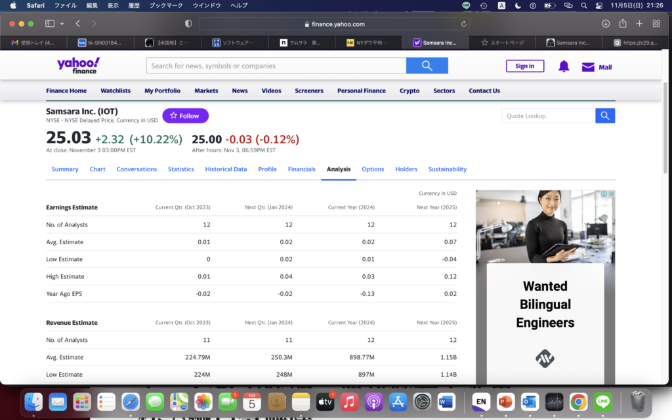
Task: Click the Yahoo Finance logo
Action: click(78, 66)
